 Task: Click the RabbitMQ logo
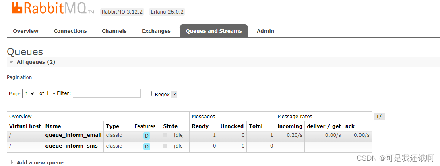coord(53,8)
